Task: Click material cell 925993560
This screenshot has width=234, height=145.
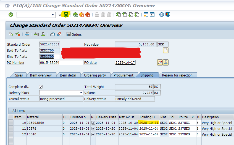Action: (44, 123)
